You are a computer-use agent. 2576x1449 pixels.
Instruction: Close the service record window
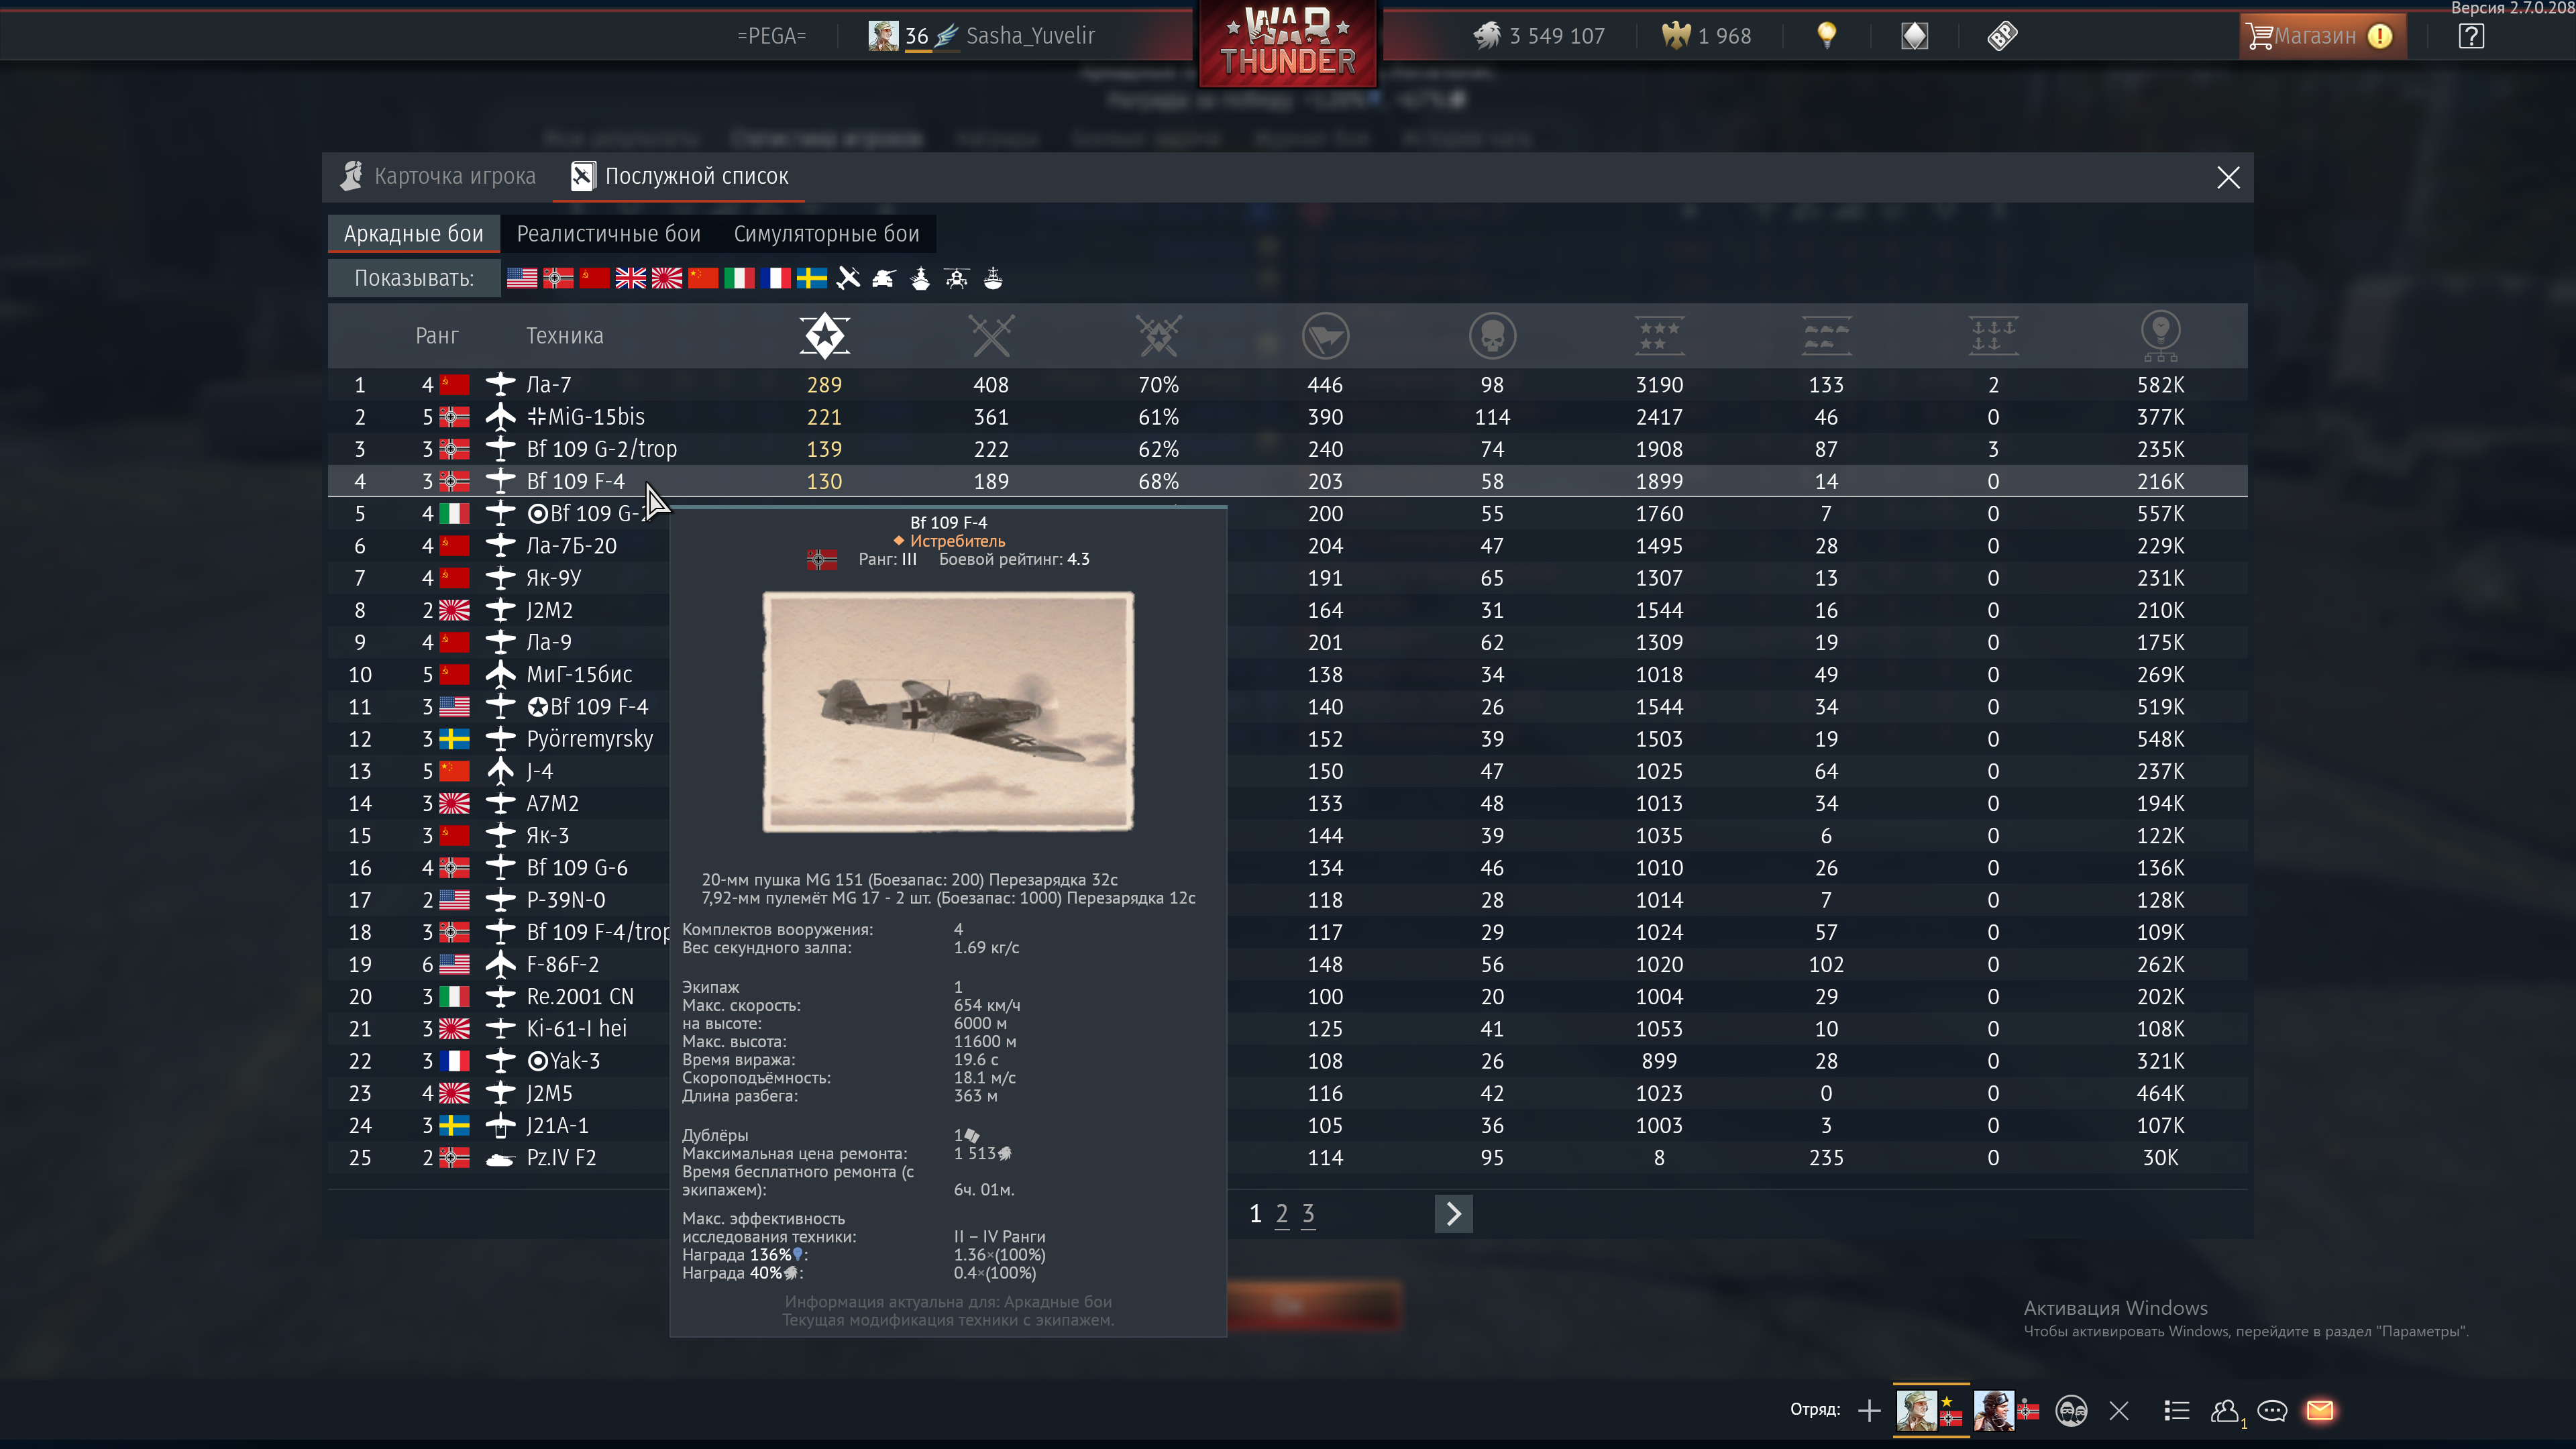(2228, 177)
